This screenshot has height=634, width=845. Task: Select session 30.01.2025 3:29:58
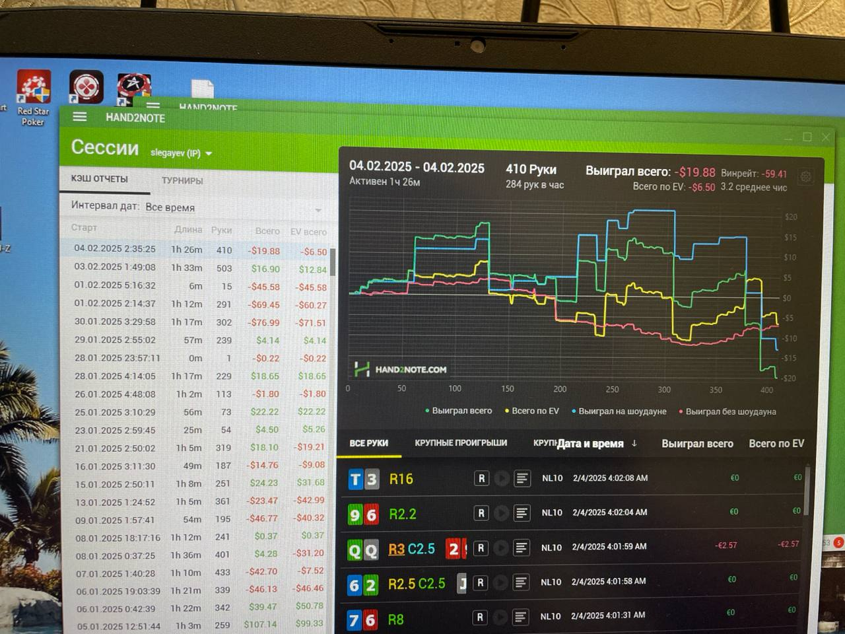199,322
